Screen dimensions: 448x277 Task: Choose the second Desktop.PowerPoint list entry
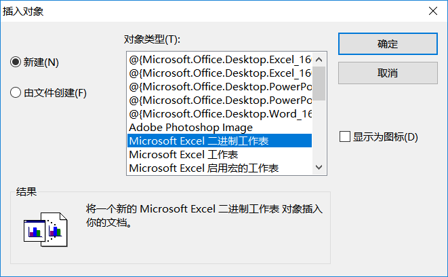click(220, 100)
